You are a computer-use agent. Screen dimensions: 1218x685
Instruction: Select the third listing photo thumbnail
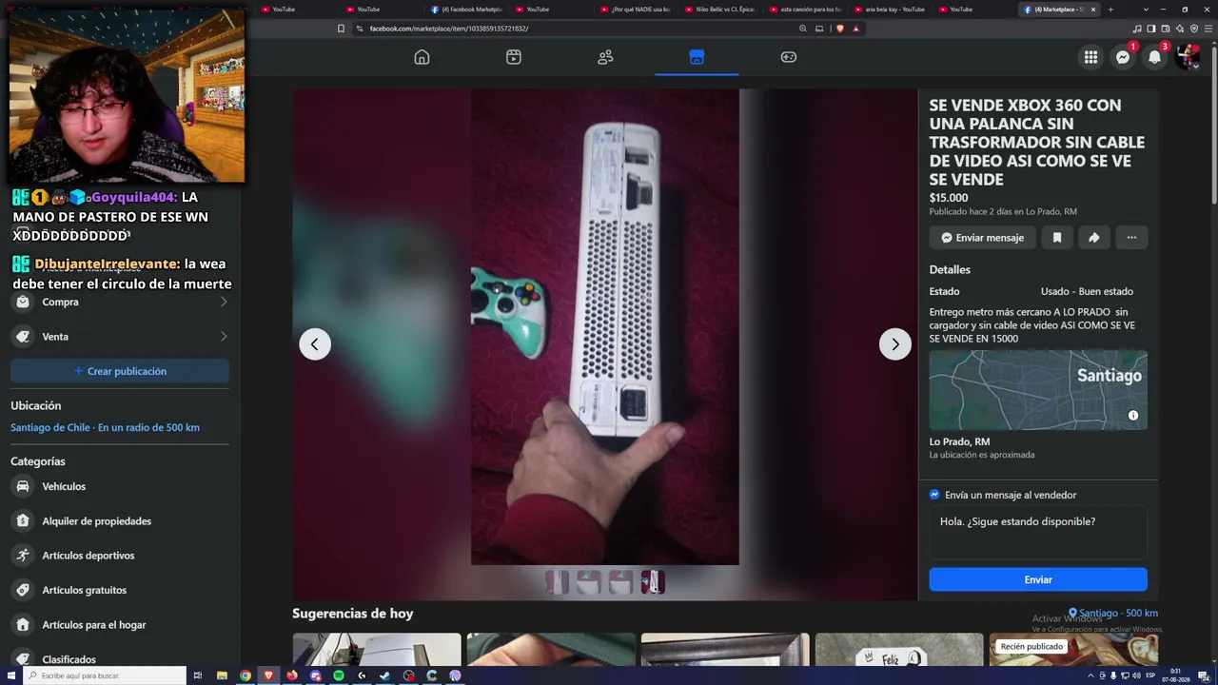(x=620, y=582)
